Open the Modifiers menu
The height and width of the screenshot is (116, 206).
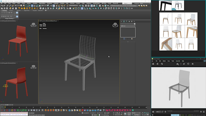point(29,3)
